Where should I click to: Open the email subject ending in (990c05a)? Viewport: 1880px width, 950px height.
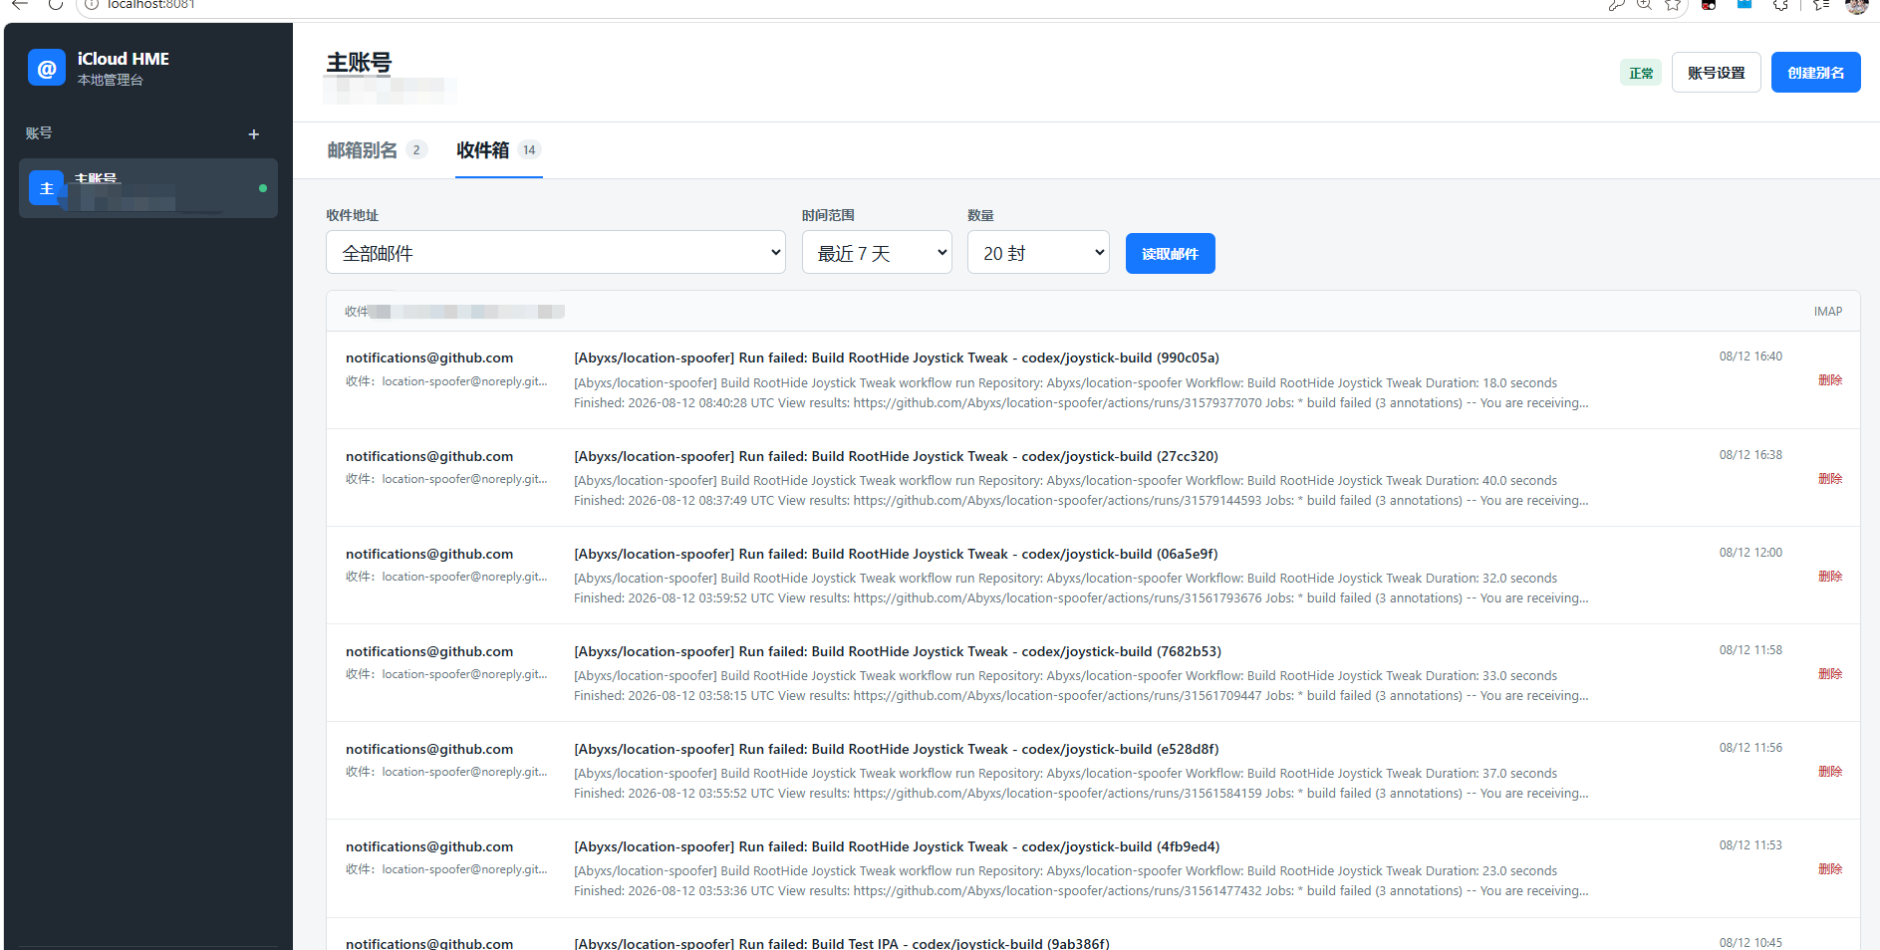point(897,358)
